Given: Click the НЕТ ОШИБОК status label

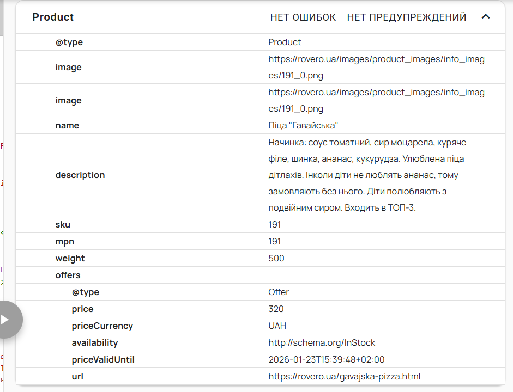Looking at the screenshot, I should pos(303,17).
